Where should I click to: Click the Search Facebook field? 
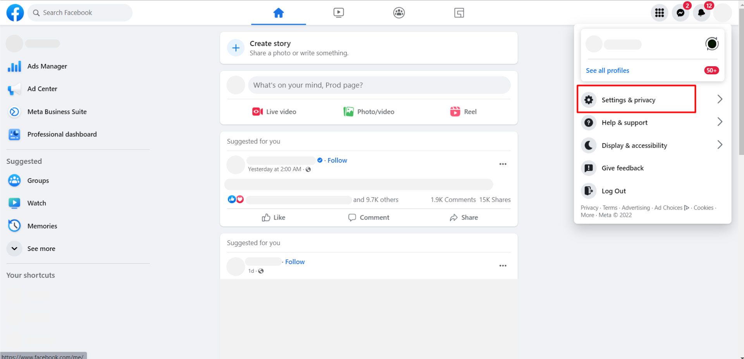point(80,13)
